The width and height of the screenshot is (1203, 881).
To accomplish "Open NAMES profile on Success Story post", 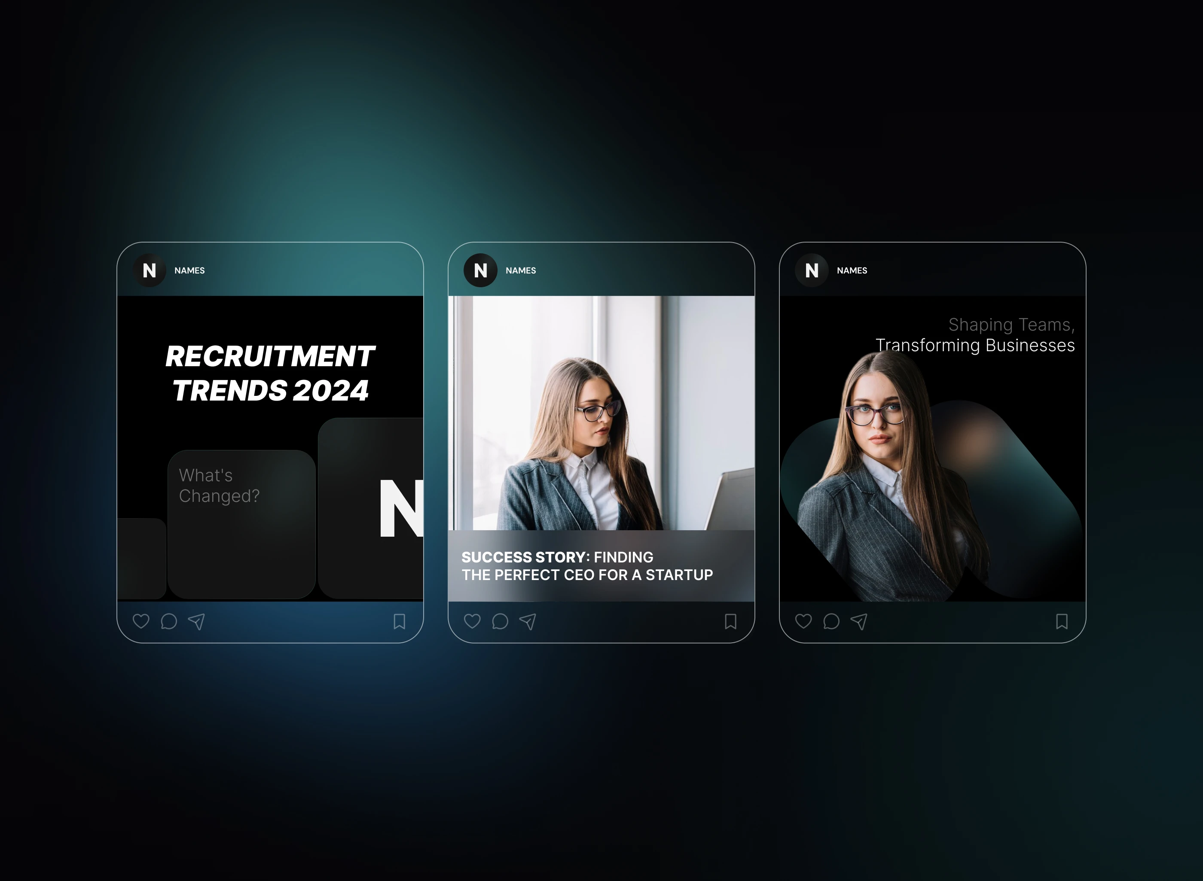I will pyautogui.click(x=521, y=270).
